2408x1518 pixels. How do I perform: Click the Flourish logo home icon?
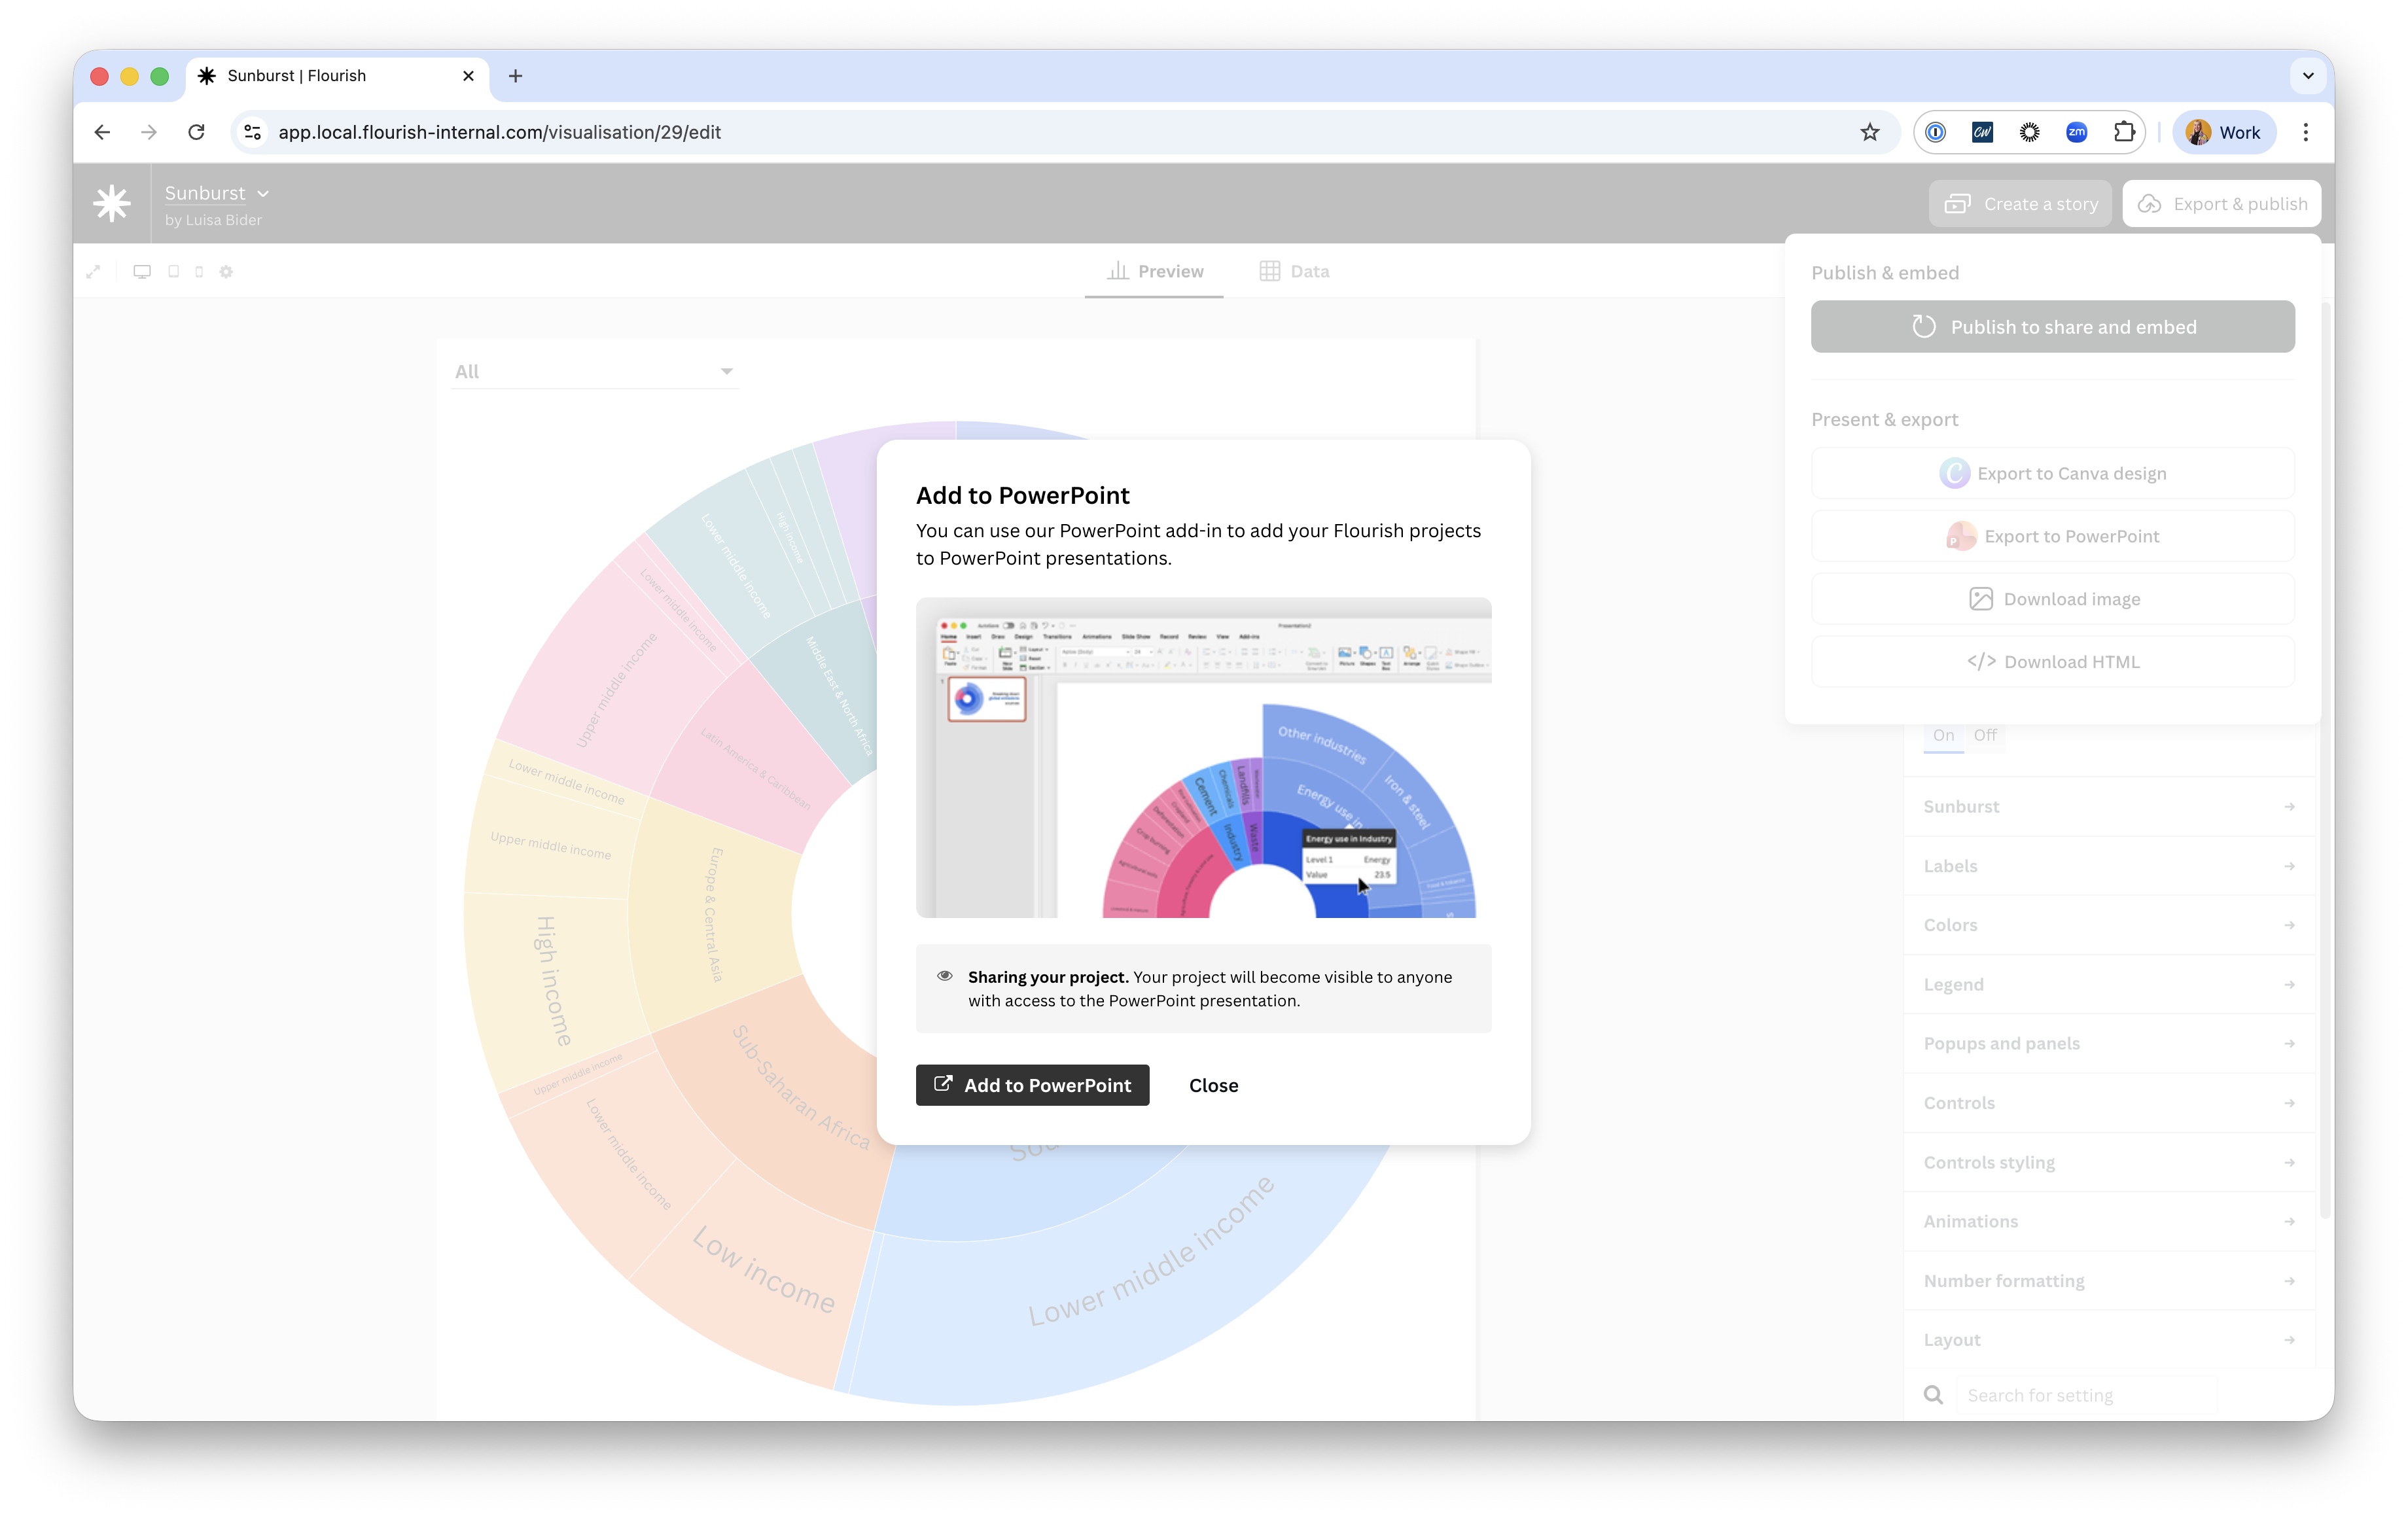tap(112, 203)
